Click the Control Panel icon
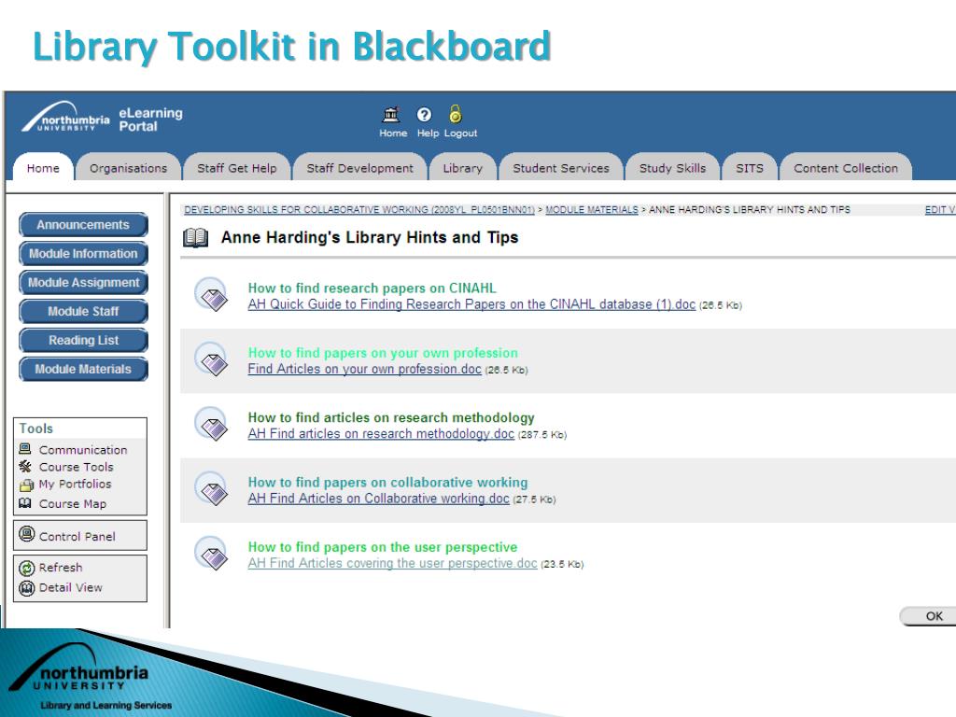The height and width of the screenshot is (717, 956). pos(27,534)
